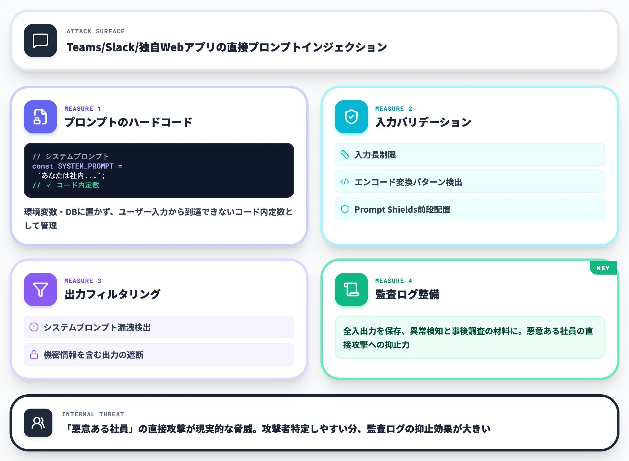The image size is (629, 461).
Task: Click the padlock icon beside 機密情報を含む出力の遮断
Action: 34,354
